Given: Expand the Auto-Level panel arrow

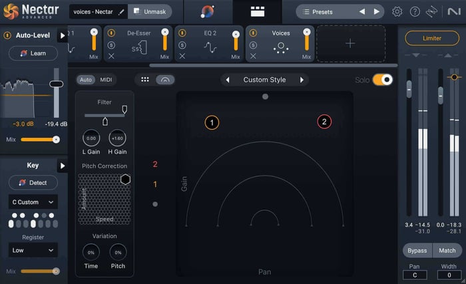Looking at the screenshot, I should tap(63, 36).
